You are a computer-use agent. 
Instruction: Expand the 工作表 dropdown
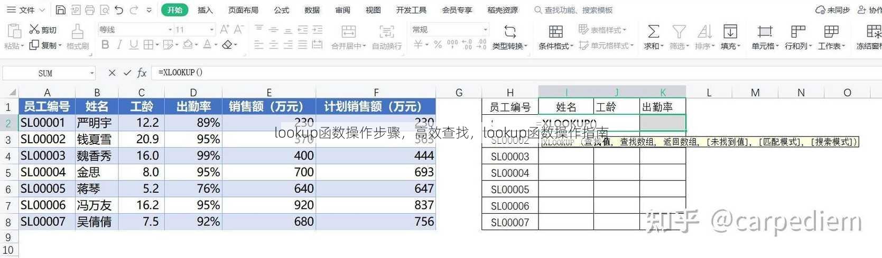click(x=843, y=46)
